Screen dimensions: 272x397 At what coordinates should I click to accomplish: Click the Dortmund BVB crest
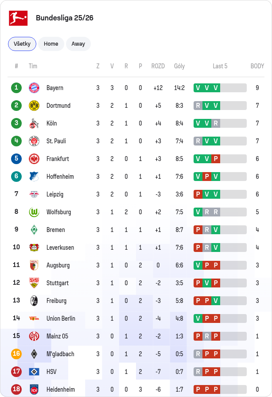tap(34, 106)
